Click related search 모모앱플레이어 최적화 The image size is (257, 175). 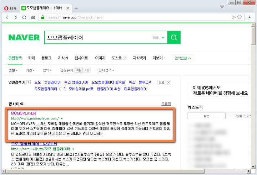tap(109, 82)
